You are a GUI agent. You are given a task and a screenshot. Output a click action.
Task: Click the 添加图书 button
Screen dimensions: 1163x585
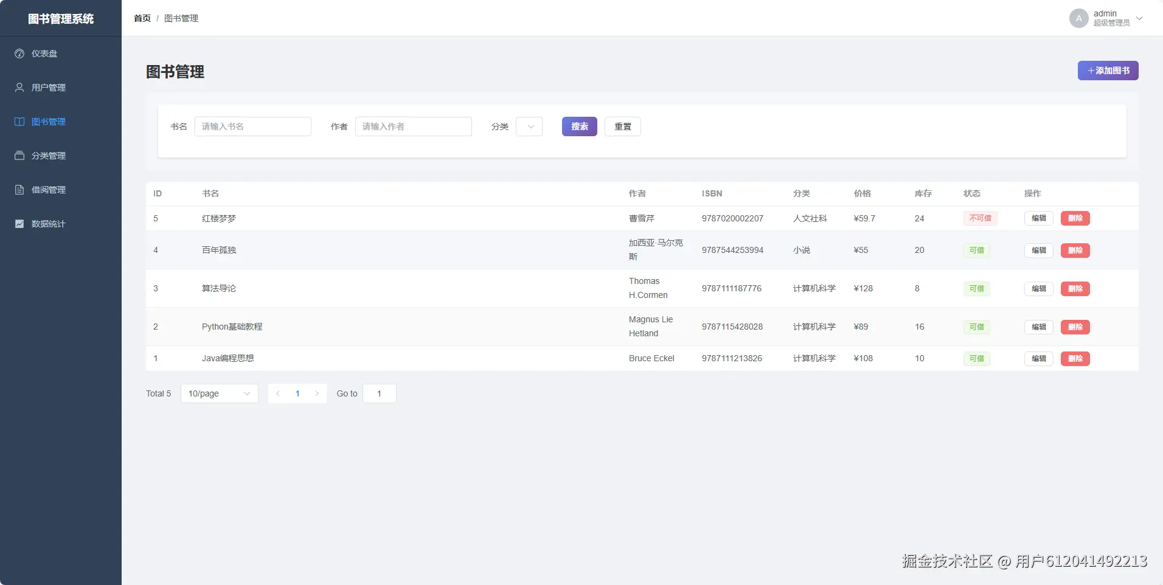[x=1108, y=71]
